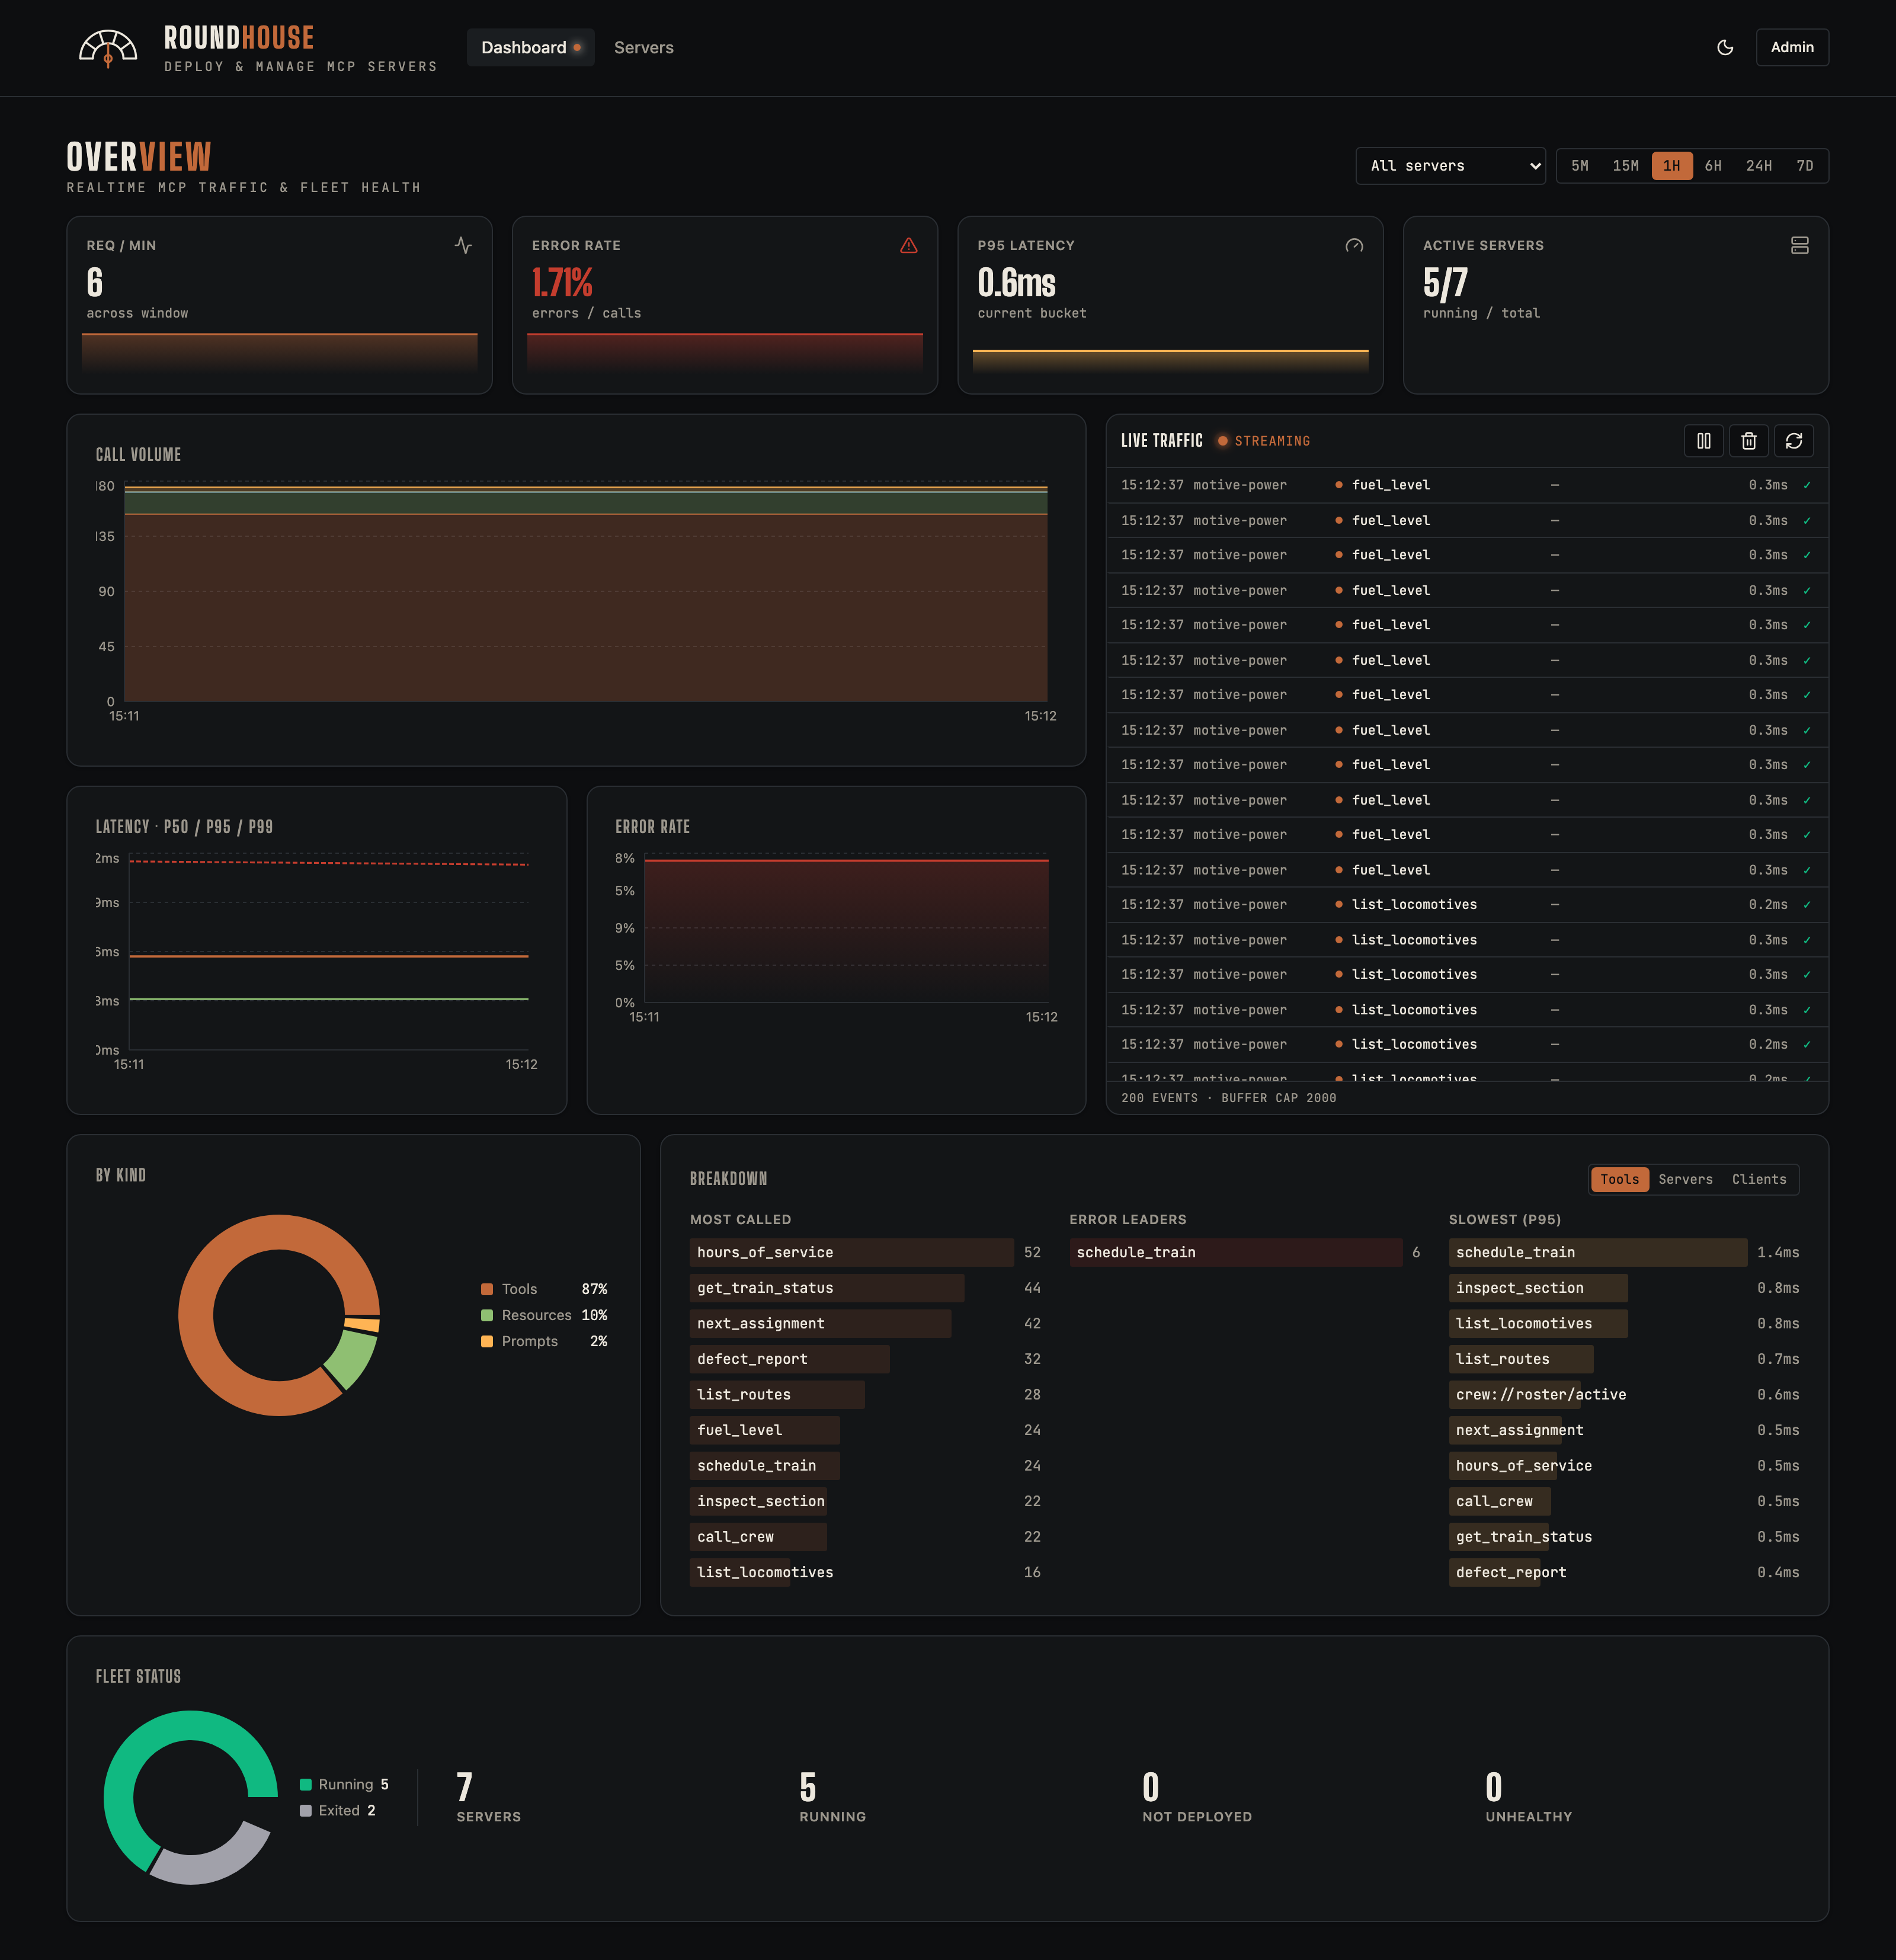The height and width of the screenshot is (1960, 1896).
Task: Switch Breakdown to Clients tab
Action: tap(1759, 1179)
